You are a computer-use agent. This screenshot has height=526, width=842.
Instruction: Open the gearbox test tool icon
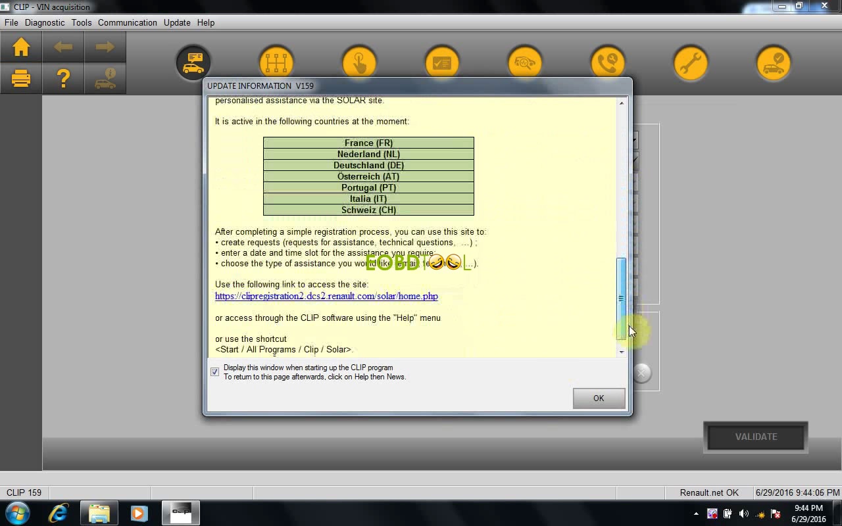tap(276, 62)
